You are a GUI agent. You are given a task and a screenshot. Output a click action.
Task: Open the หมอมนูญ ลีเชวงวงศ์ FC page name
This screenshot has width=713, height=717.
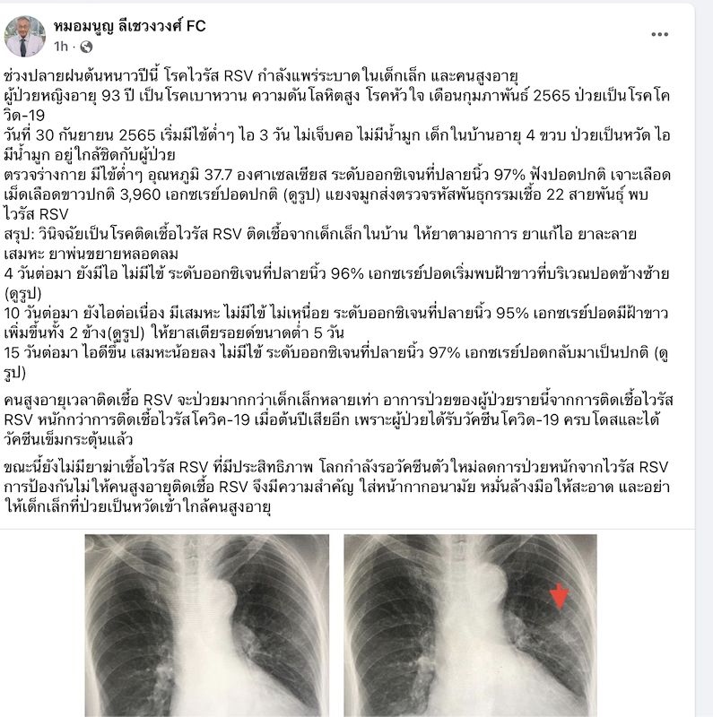point(129,26)
